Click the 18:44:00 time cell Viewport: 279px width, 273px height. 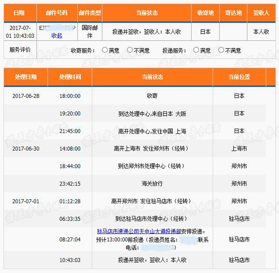(x=70, y=166)
